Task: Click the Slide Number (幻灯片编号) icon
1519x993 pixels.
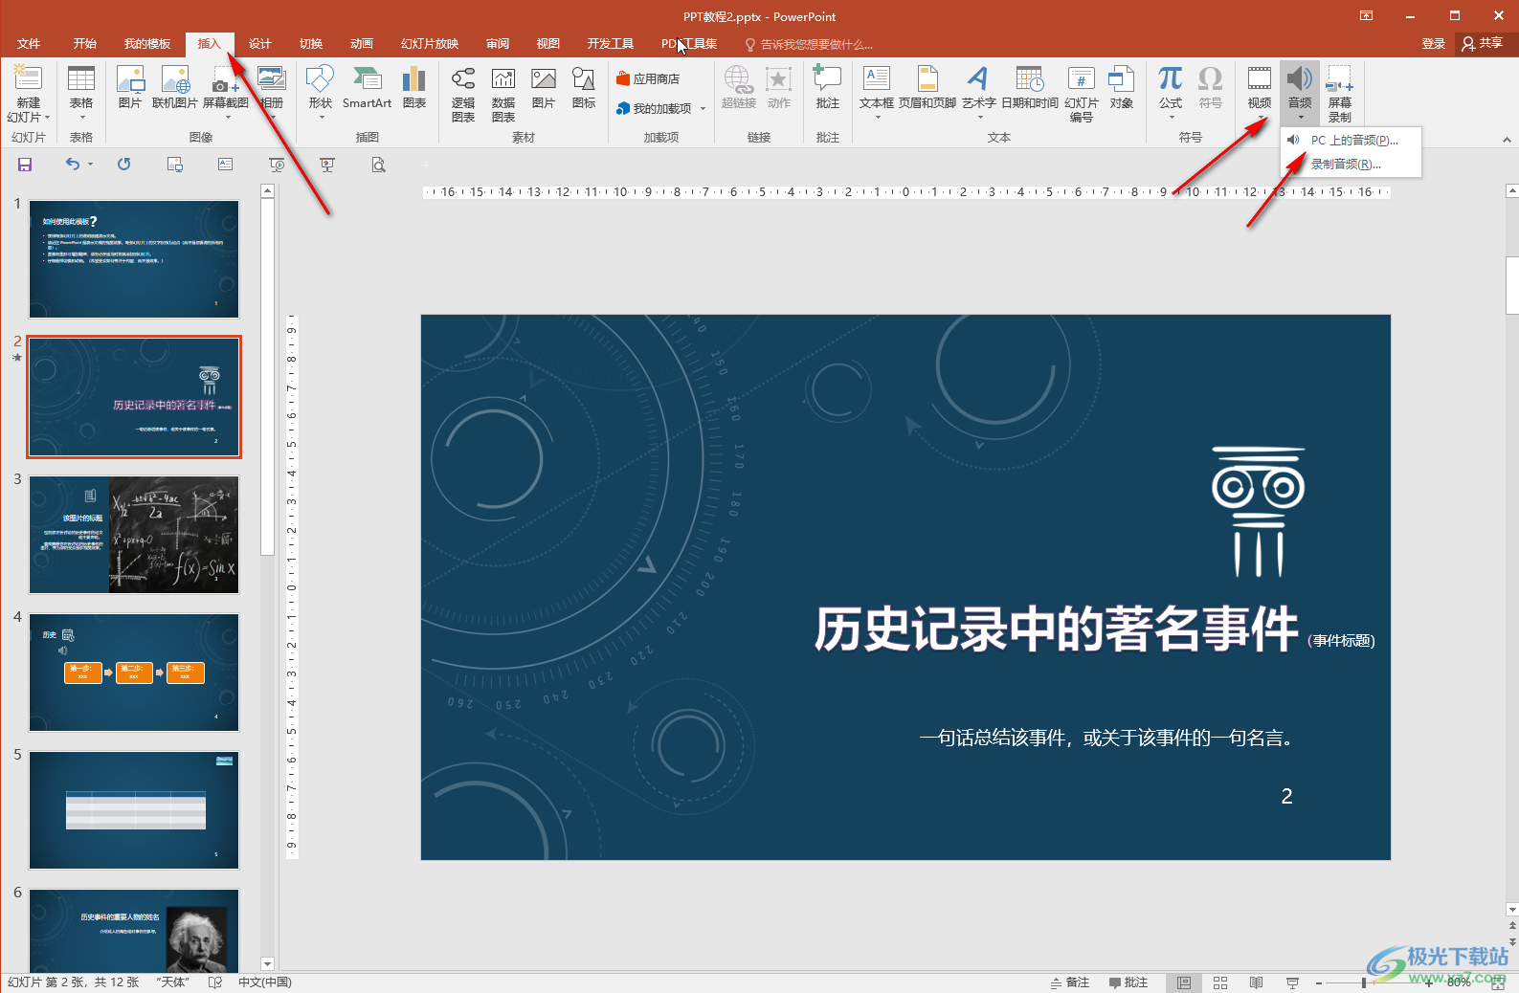Action: (x=1082, y=94)
